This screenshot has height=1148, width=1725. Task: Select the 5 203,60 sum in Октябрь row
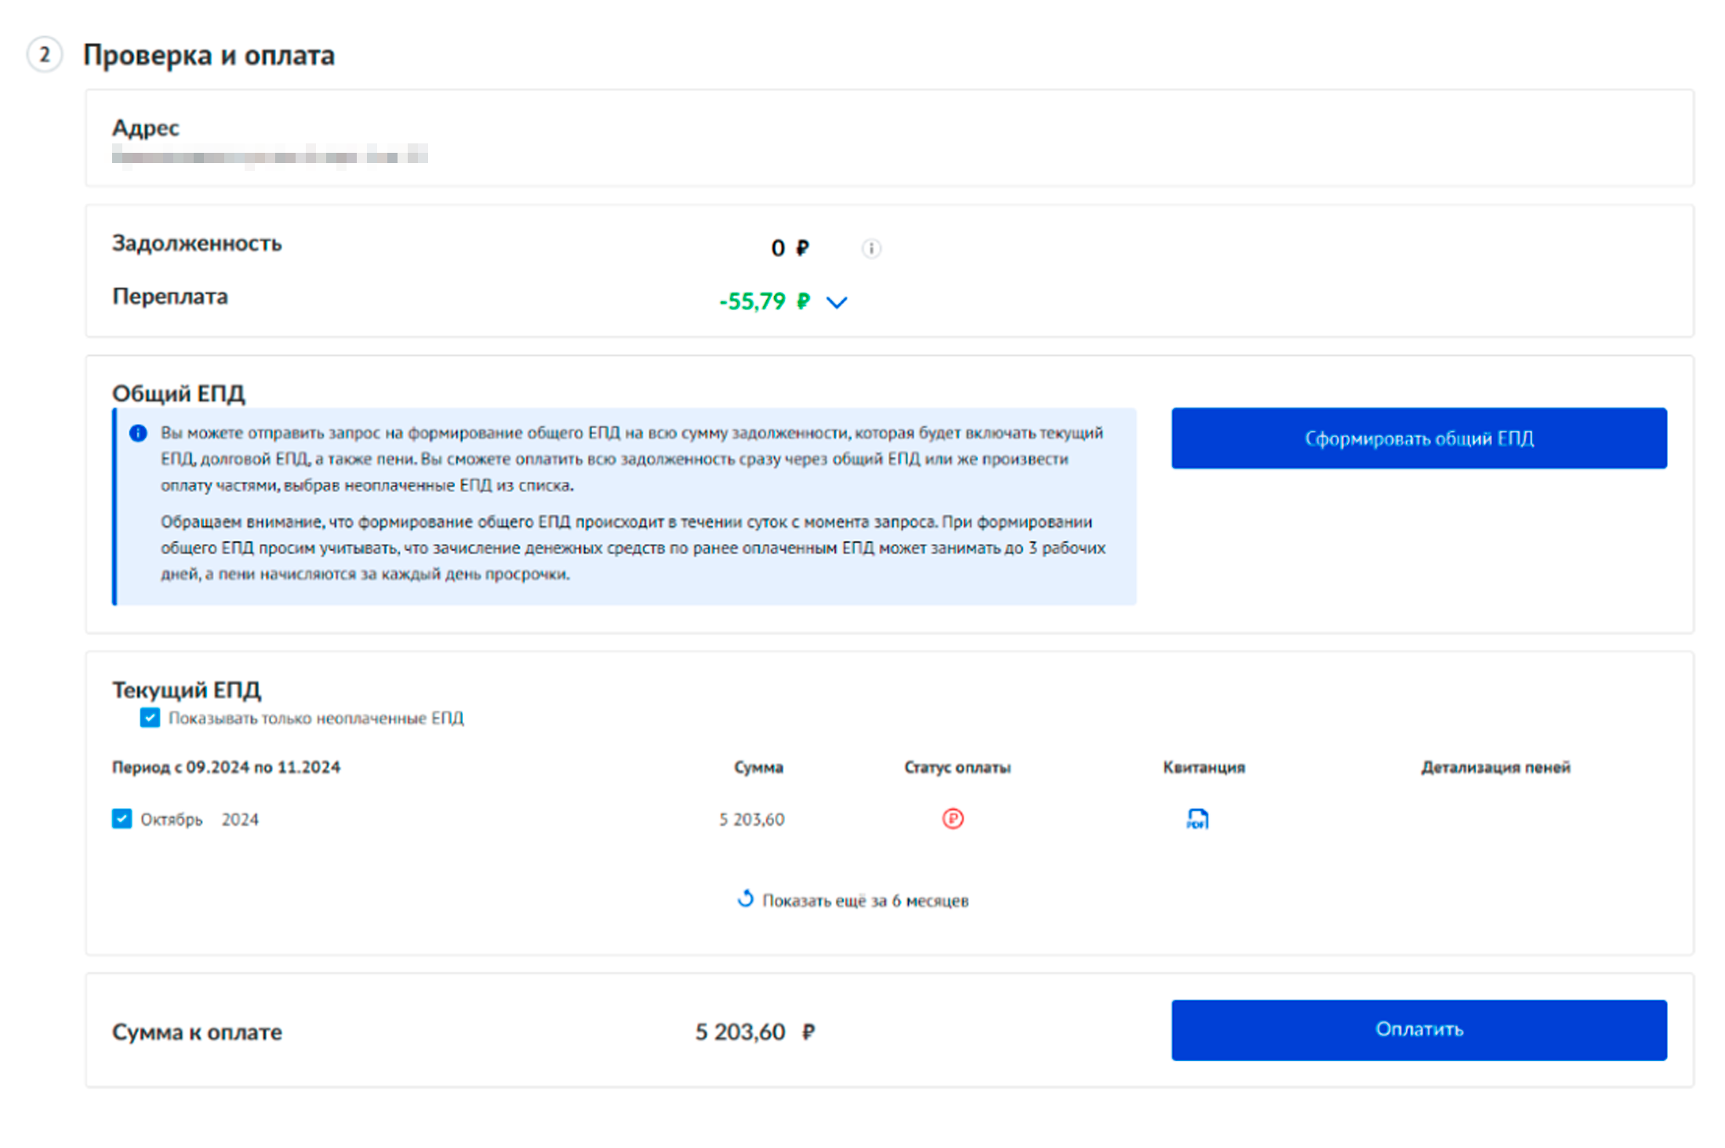pos(752,820)
